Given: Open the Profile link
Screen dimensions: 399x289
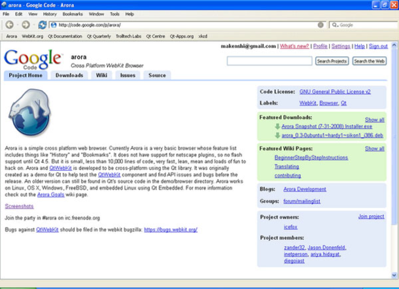Looking at the screenshot, I should [x=320, y=46].
